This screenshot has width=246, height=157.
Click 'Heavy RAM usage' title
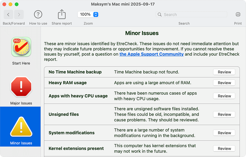pyautogui.click(x=67, y=83)
